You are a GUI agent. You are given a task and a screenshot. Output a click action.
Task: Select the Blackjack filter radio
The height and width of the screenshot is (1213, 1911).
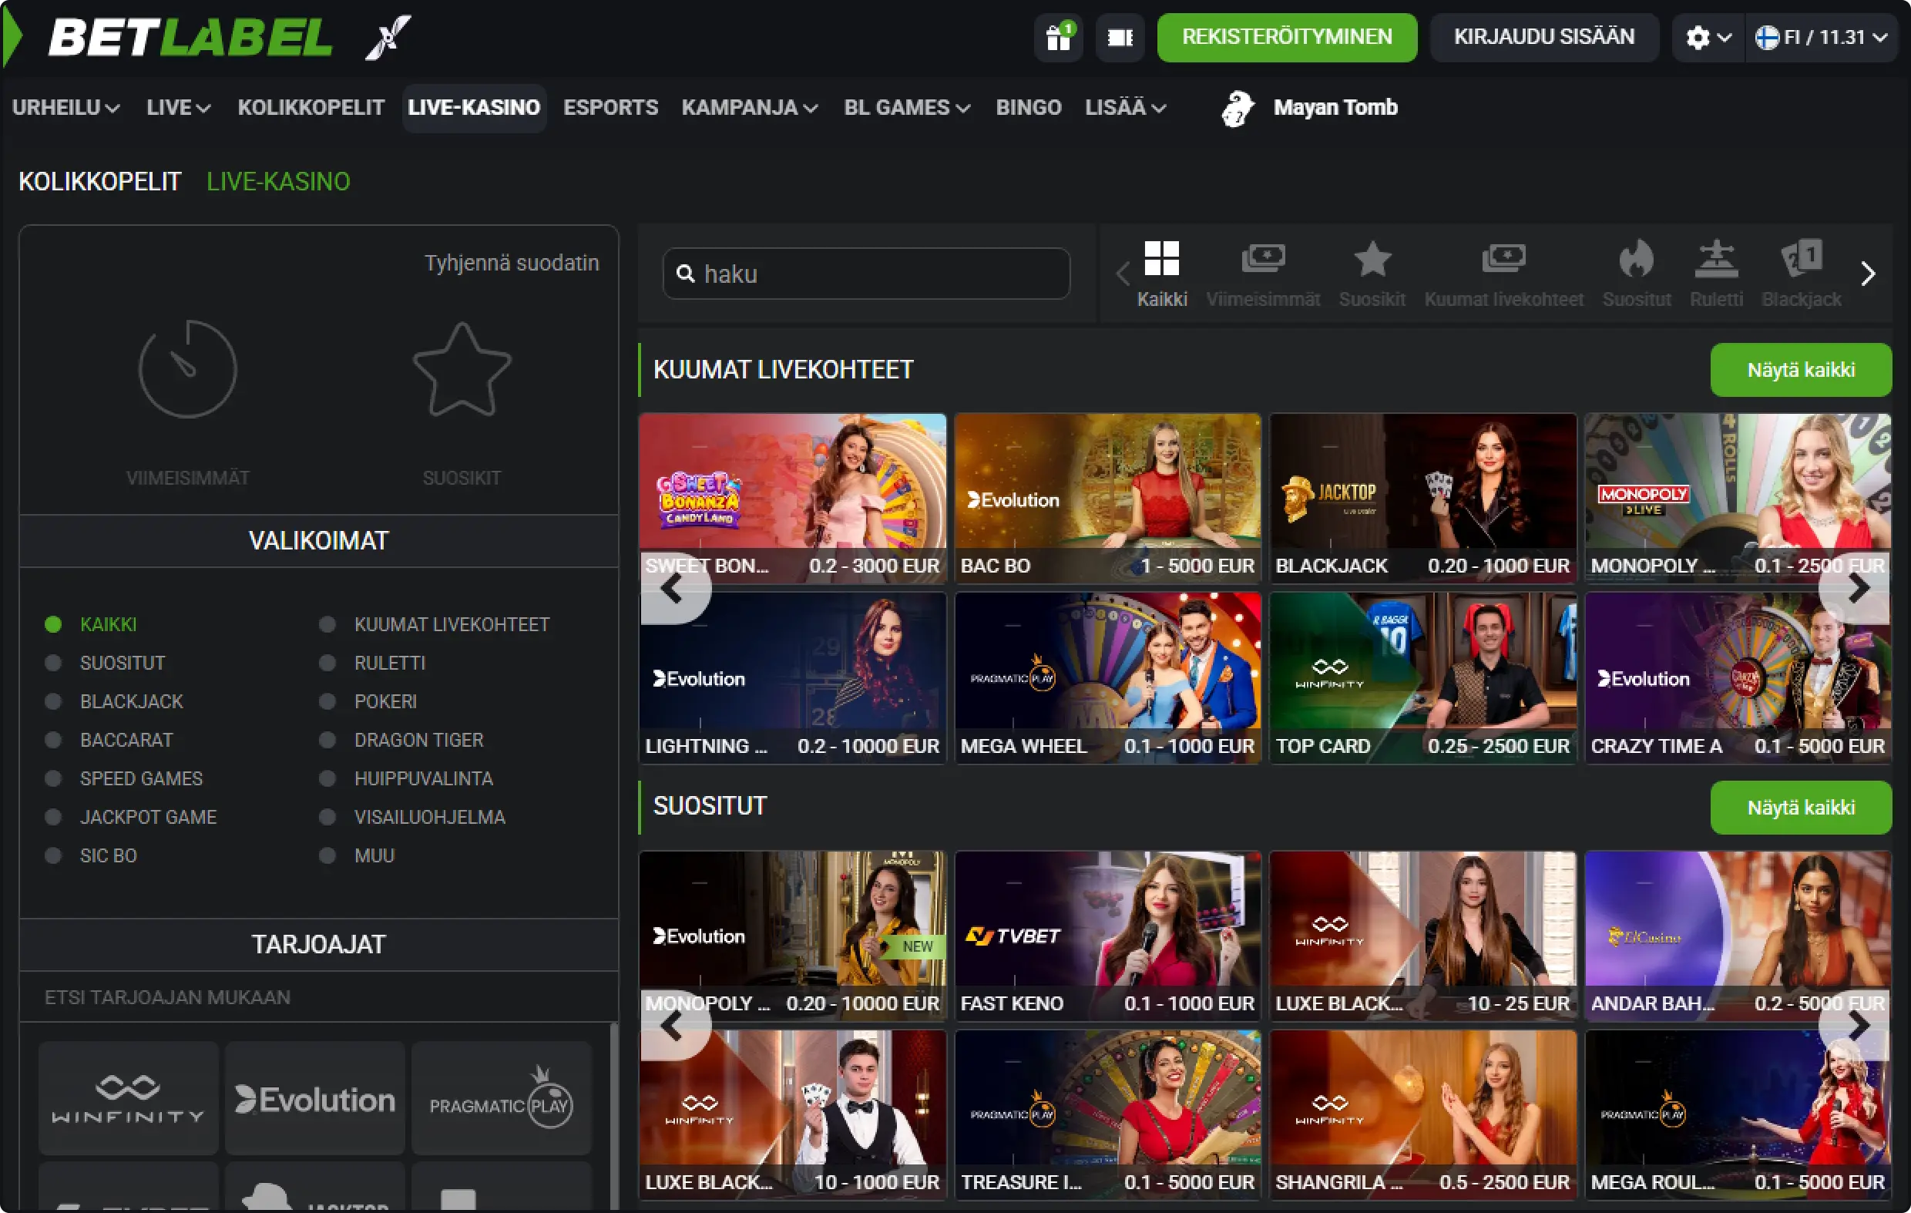(53, 702)
